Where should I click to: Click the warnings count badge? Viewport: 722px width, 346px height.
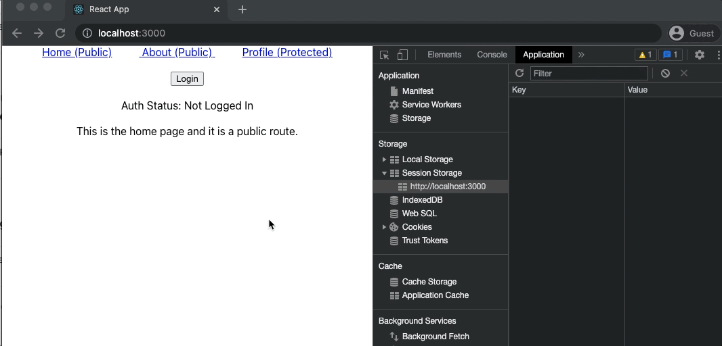(645, 55)
